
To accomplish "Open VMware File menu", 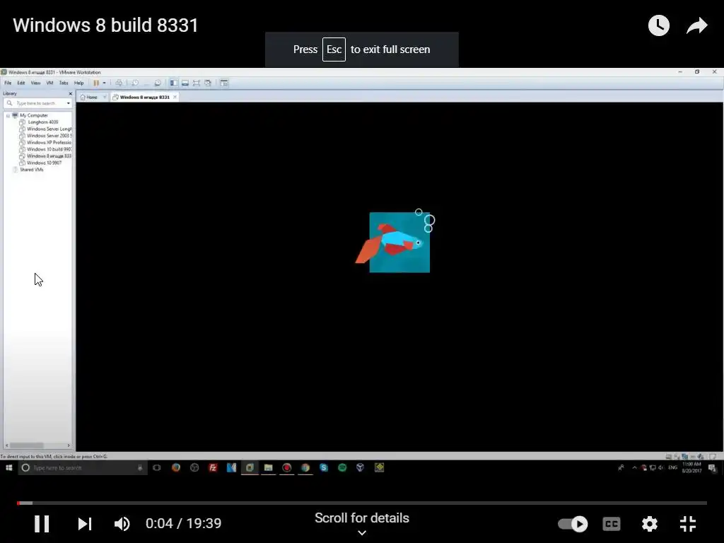I will (x=8, y=83).
